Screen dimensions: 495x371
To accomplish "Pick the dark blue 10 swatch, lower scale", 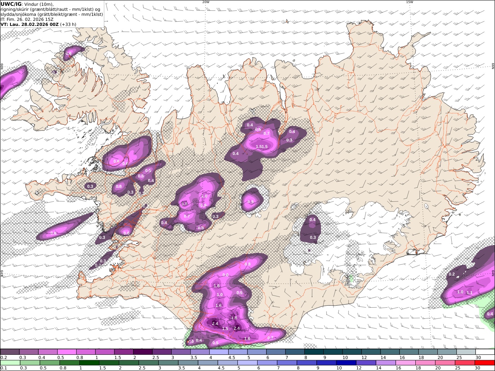I will [346, 362].
